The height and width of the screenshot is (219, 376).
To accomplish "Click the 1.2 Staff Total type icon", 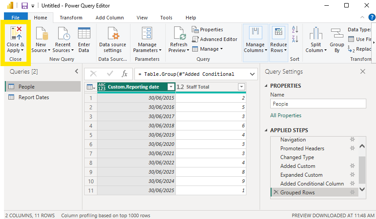I will click(x=180, y=87).
